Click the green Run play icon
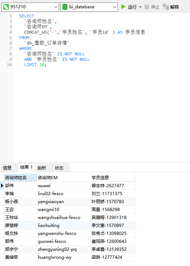 124,7
